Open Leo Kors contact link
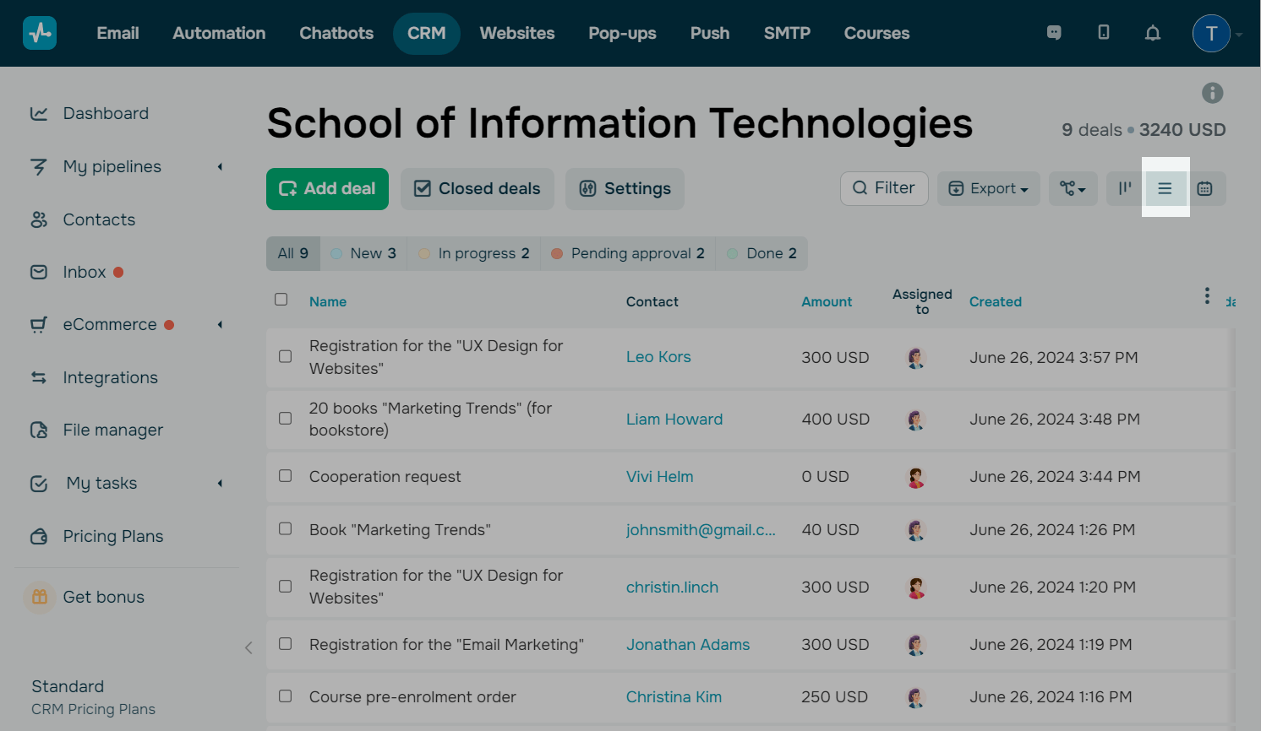Viewport: 1261px width, 731px height. point(658,357)
